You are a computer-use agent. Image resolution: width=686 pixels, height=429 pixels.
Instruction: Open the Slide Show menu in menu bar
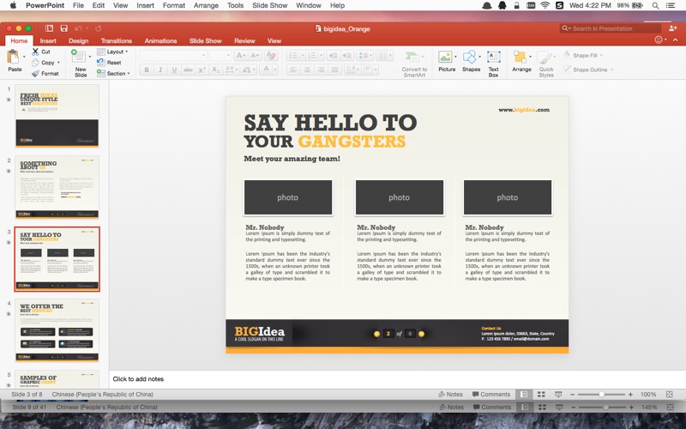click(x=269, y=5)
